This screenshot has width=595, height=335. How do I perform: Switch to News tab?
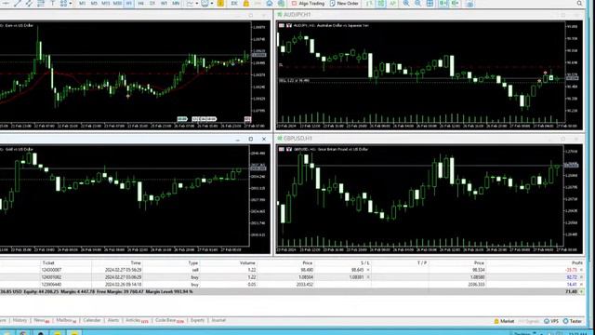[41, 320]
